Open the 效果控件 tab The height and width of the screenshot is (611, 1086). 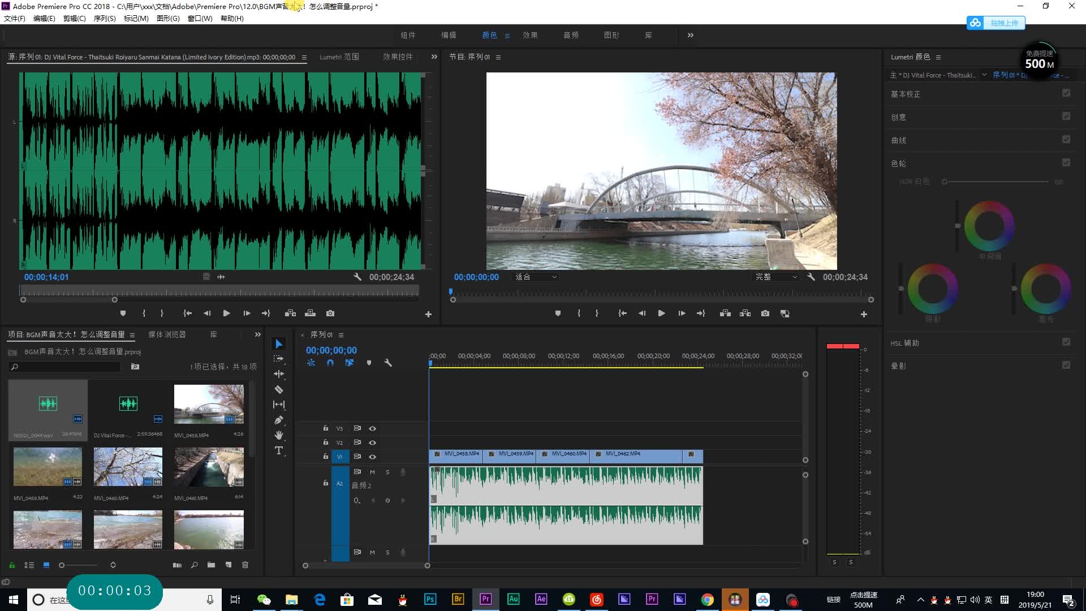[398, 57]
